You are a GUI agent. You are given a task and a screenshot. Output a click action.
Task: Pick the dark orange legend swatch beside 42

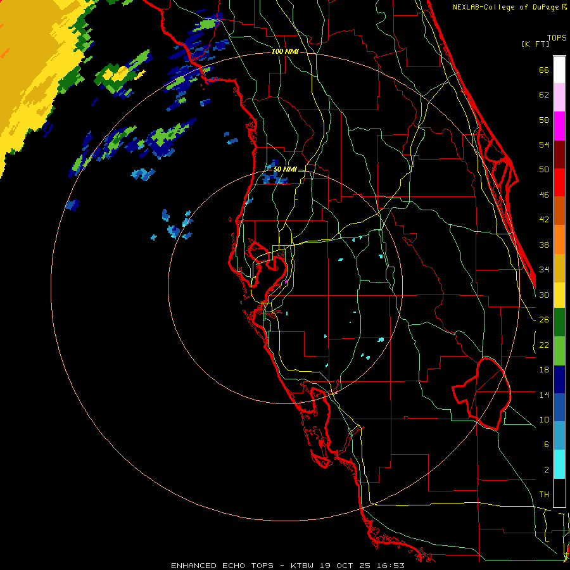559,210
